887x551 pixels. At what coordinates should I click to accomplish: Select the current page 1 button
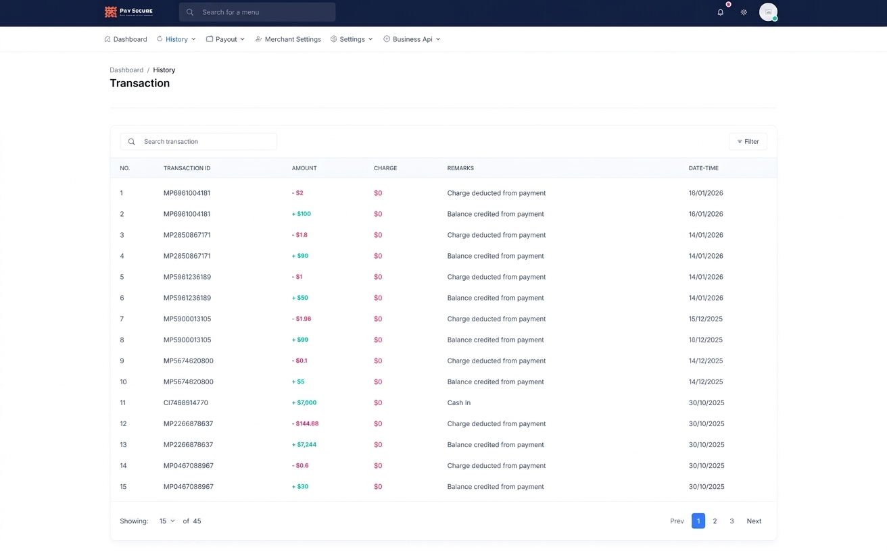click(x=698, y=521)
